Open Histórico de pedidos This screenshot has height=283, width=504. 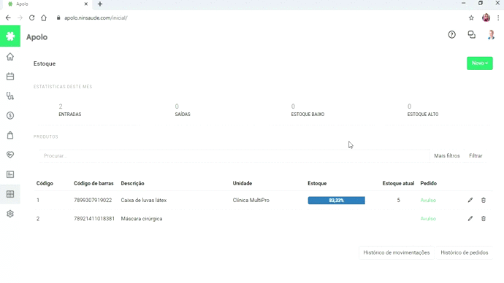(x=464, y=252)
